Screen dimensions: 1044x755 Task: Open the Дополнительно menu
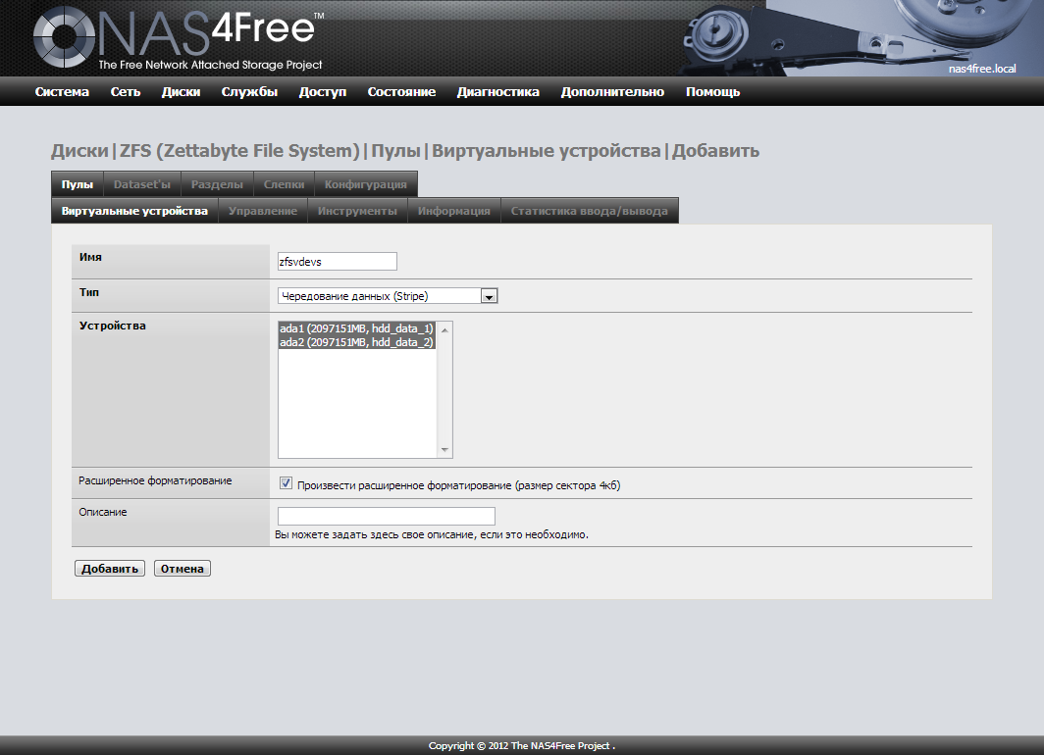612,92
